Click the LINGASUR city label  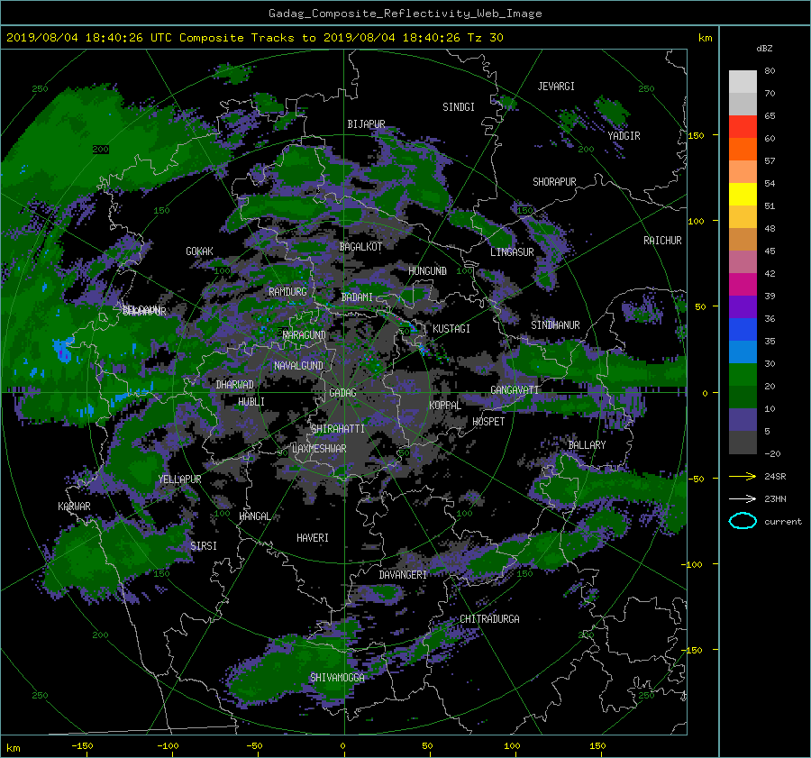(x=512, y=252)
